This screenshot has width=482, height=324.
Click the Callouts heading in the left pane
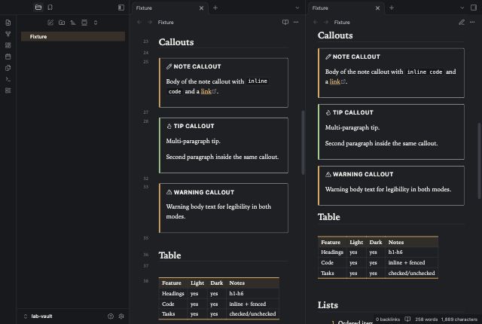coord(176,42)
